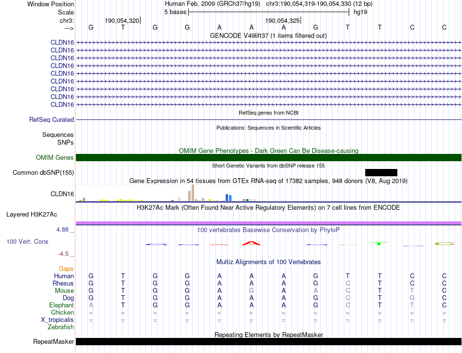Click the 190,054,325 position marker
Viewport: 462px width, 353px height.
[282, 20]
